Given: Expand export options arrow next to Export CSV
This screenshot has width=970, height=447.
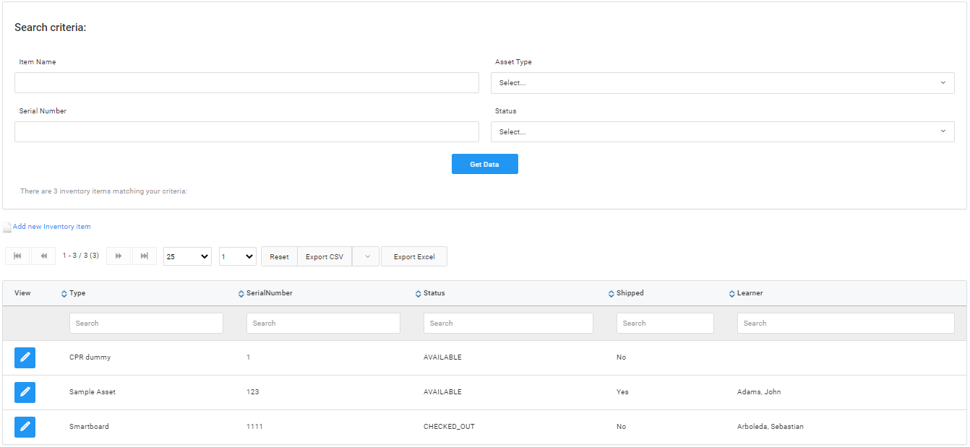Looking at the screenshot, I should [x=366, y=256].
